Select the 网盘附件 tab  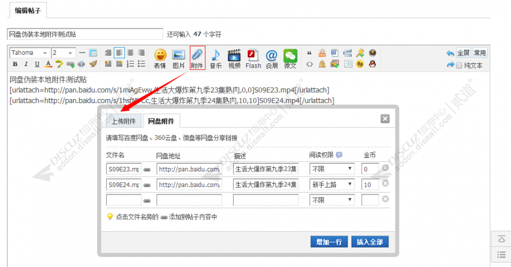161,121
